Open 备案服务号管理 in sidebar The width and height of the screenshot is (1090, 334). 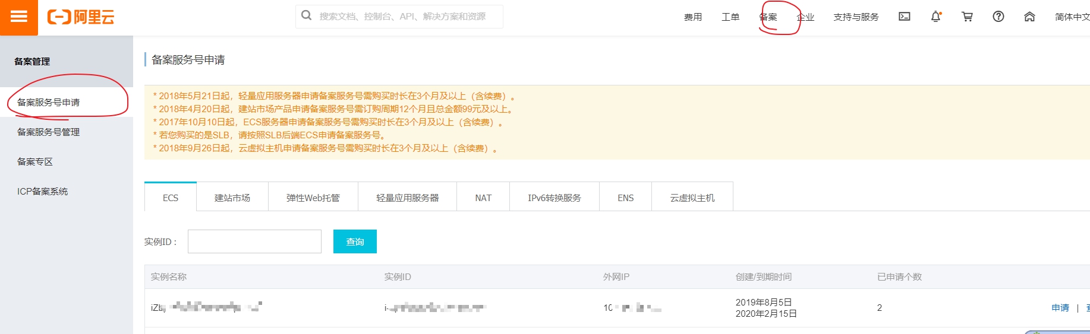[x=48, y=132]
